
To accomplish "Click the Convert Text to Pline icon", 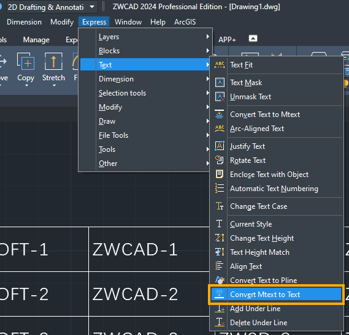I will (220, 280).
